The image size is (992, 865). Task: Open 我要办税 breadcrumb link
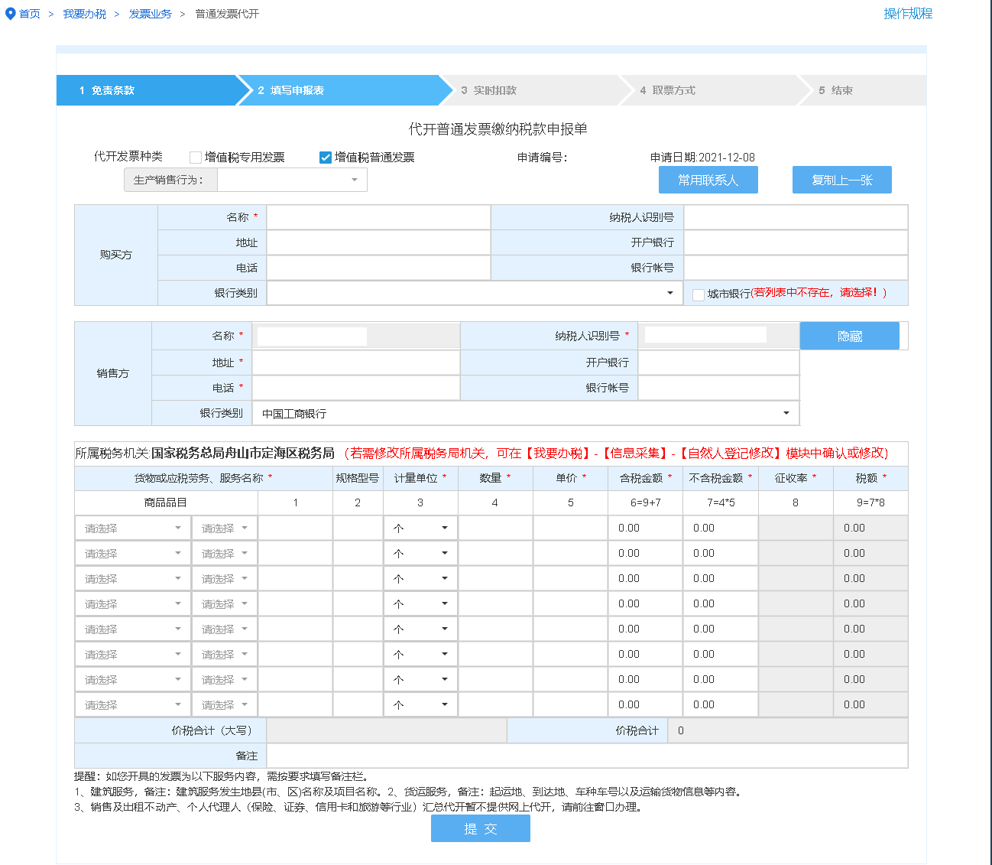coord(85,14)
